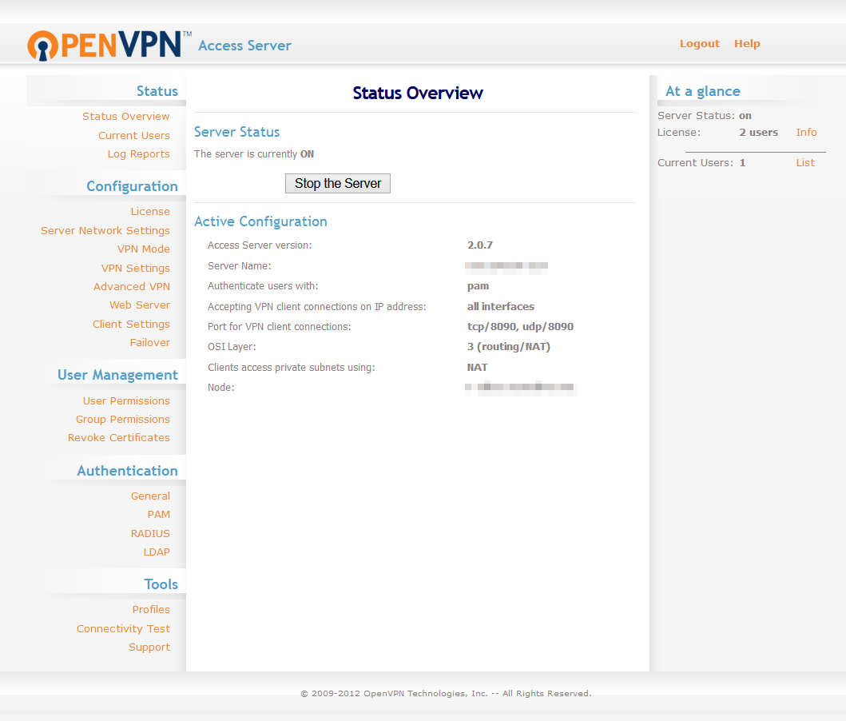Select the 'all interfaces' value
The height and width of the screenshot is (721, 846).
point(501,306)
